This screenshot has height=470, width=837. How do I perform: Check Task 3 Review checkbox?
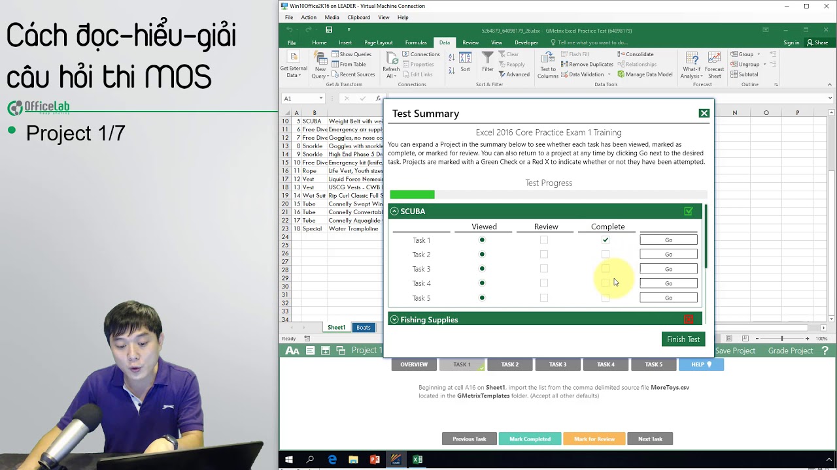tap(544, 268)
